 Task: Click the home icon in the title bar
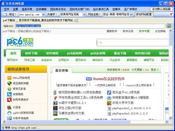3,3
